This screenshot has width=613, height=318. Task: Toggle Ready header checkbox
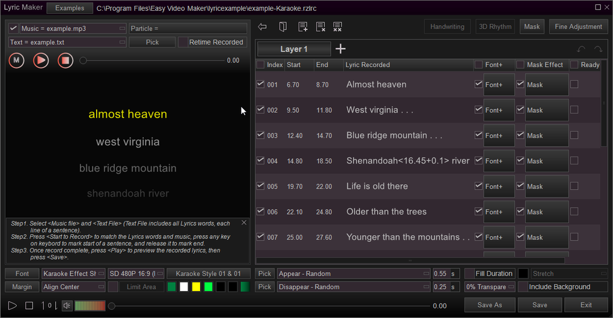[574, 65]
